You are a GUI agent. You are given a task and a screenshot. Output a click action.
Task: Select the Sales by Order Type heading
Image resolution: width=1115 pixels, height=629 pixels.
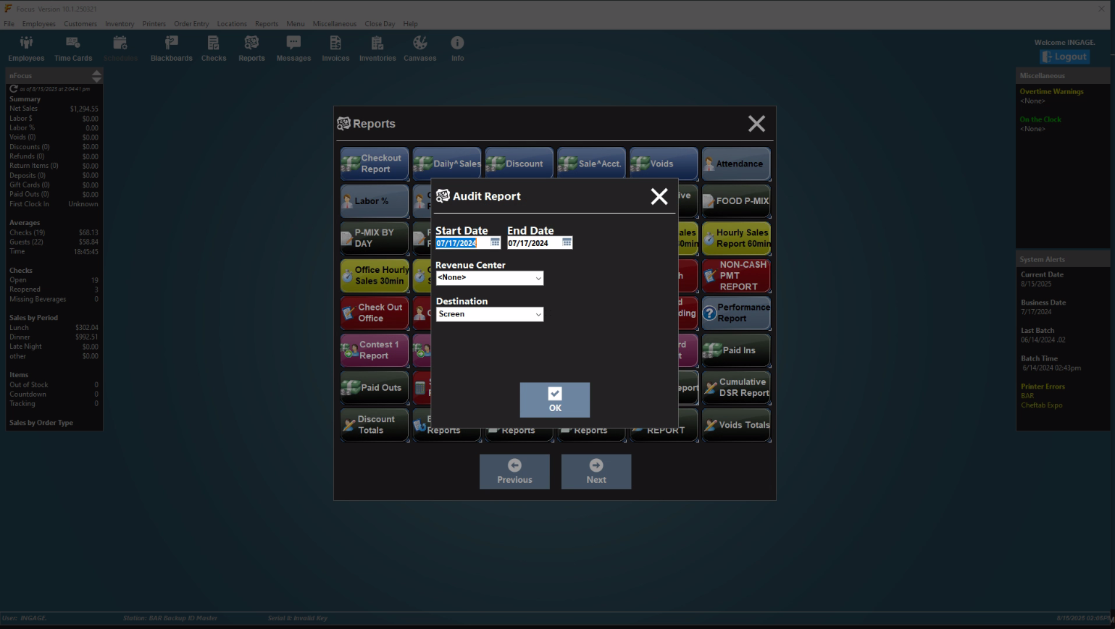pos(41,423)
